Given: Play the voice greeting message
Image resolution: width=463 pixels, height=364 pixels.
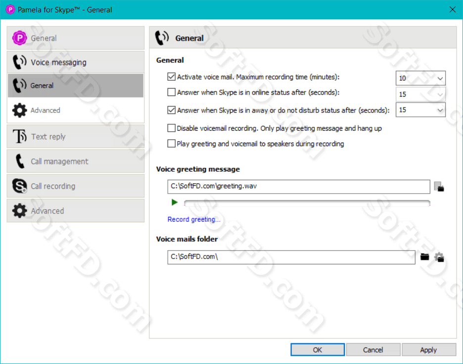Looking at the screenshot, I should point(175,202).
